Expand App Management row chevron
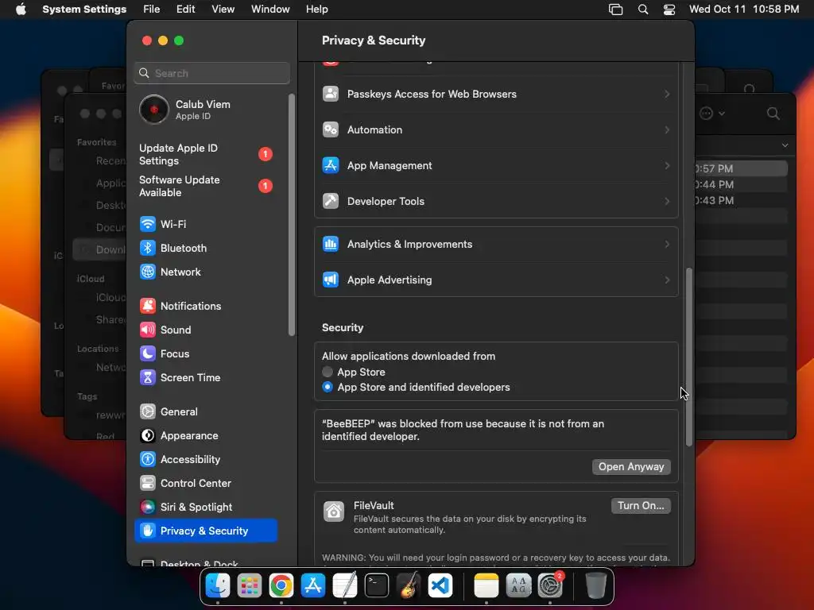 point(667,165)
